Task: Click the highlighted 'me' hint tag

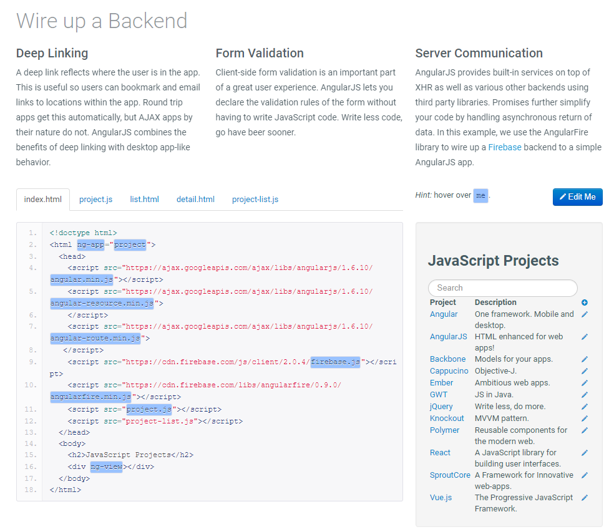Action: (x=480, y=195)
